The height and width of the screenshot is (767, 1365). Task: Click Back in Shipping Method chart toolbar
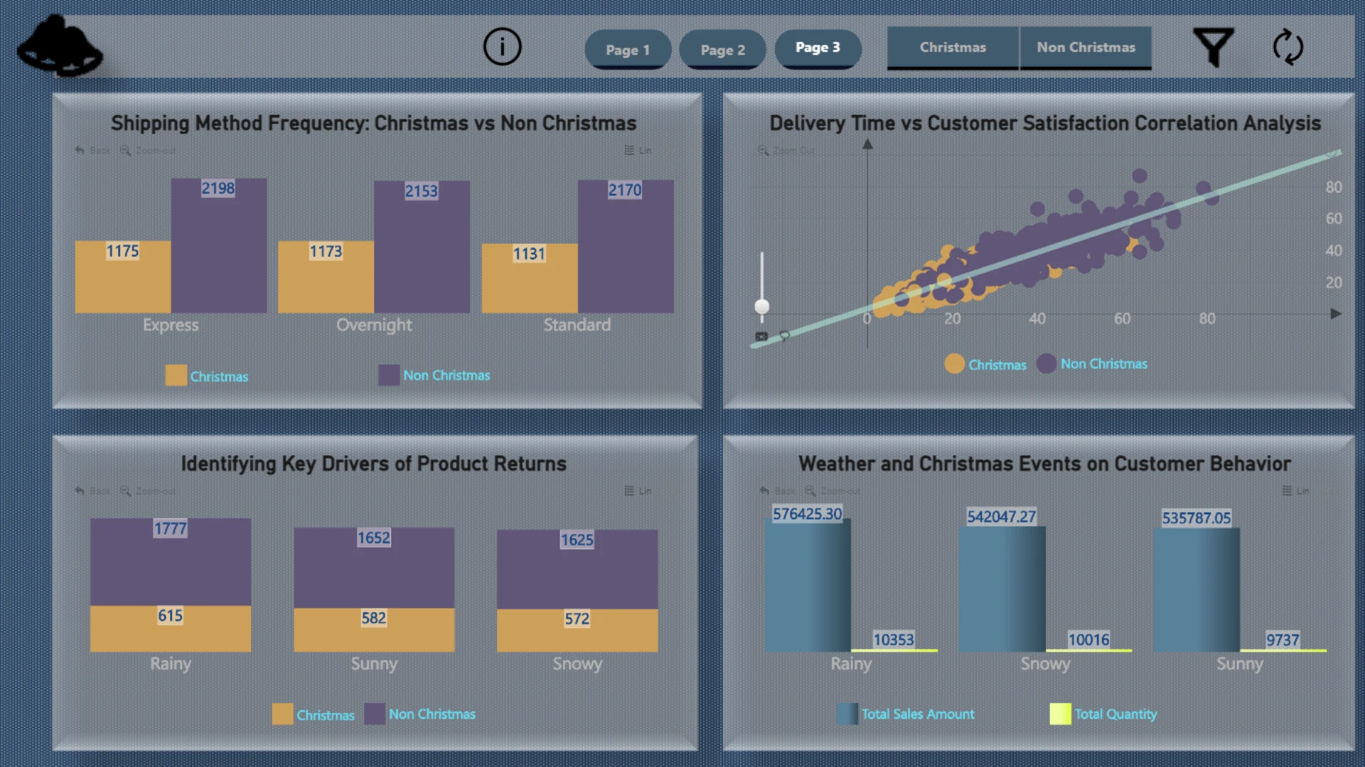point(93,151)
